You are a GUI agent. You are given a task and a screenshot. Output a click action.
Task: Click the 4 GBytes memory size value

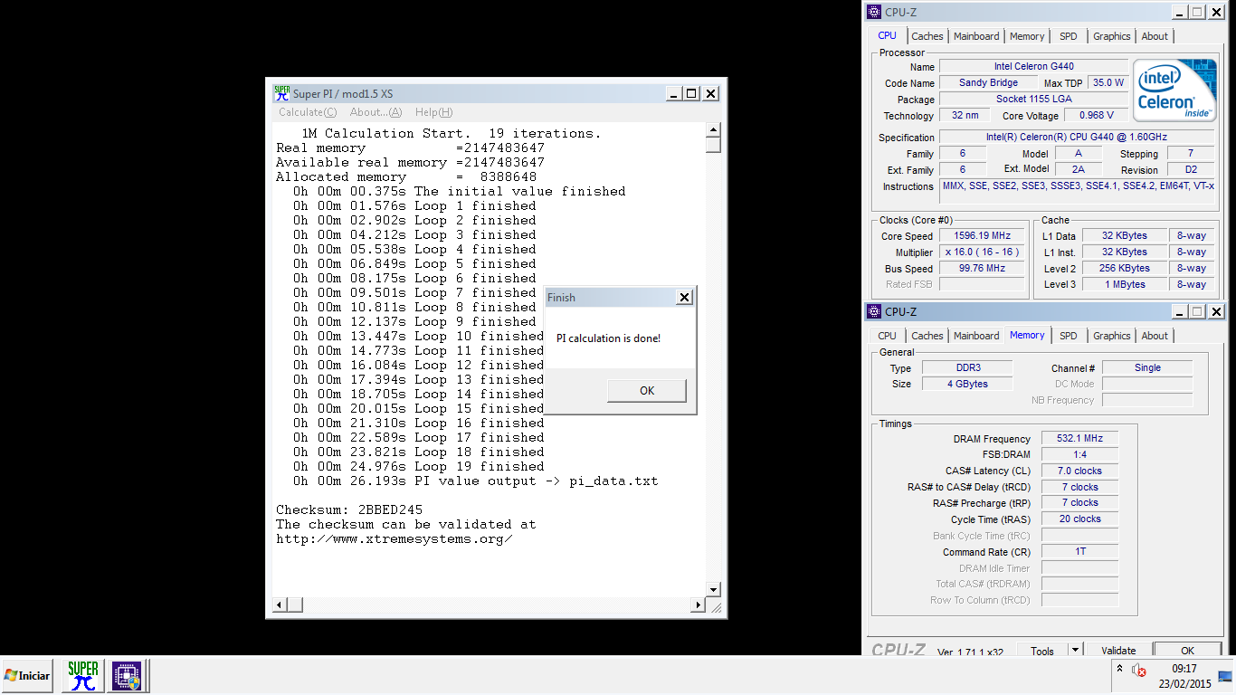(x=967, y=385)
